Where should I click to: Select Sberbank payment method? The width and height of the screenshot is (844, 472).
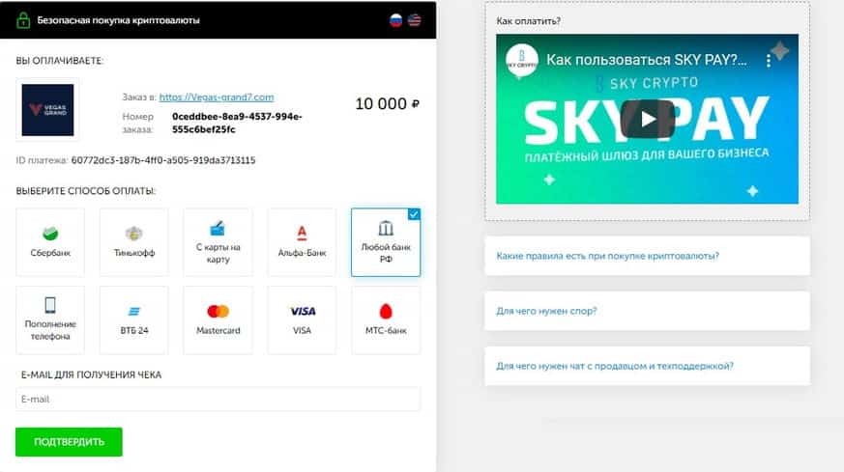point(50,242)
